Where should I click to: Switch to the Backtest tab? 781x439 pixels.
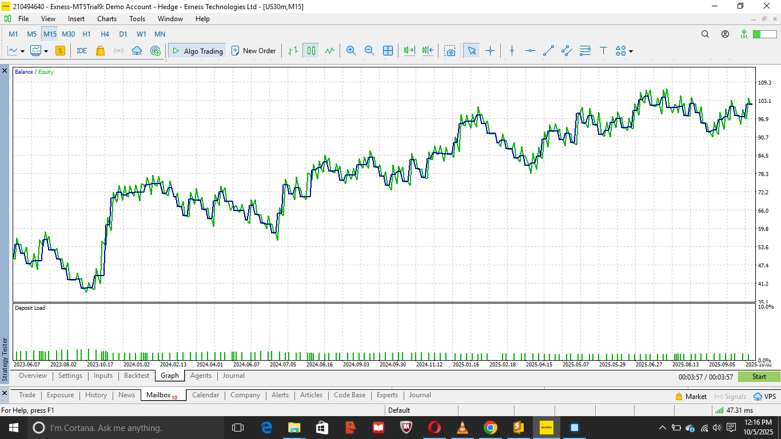(137, 376)
